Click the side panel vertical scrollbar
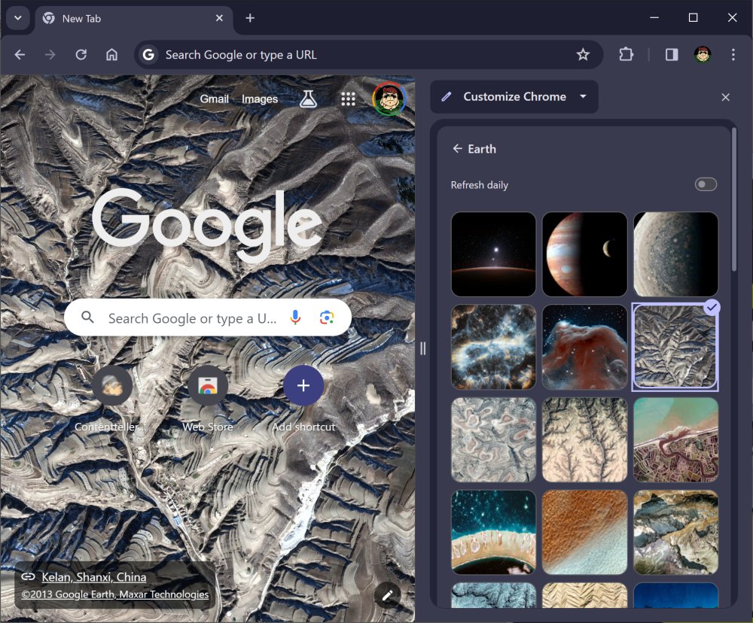753x623 pixels. pyautogui.click(x=733, y=199)
